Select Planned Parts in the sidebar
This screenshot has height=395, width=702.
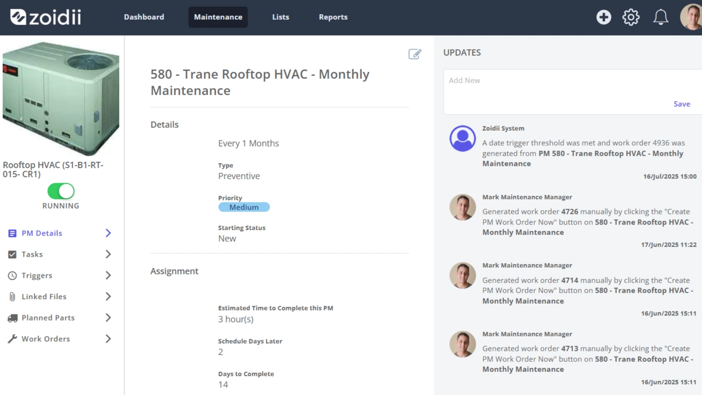pos(48,318)
